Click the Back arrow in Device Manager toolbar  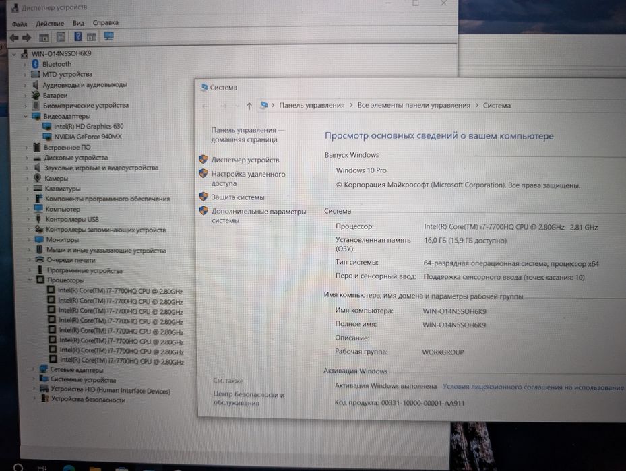pos(14,38)
